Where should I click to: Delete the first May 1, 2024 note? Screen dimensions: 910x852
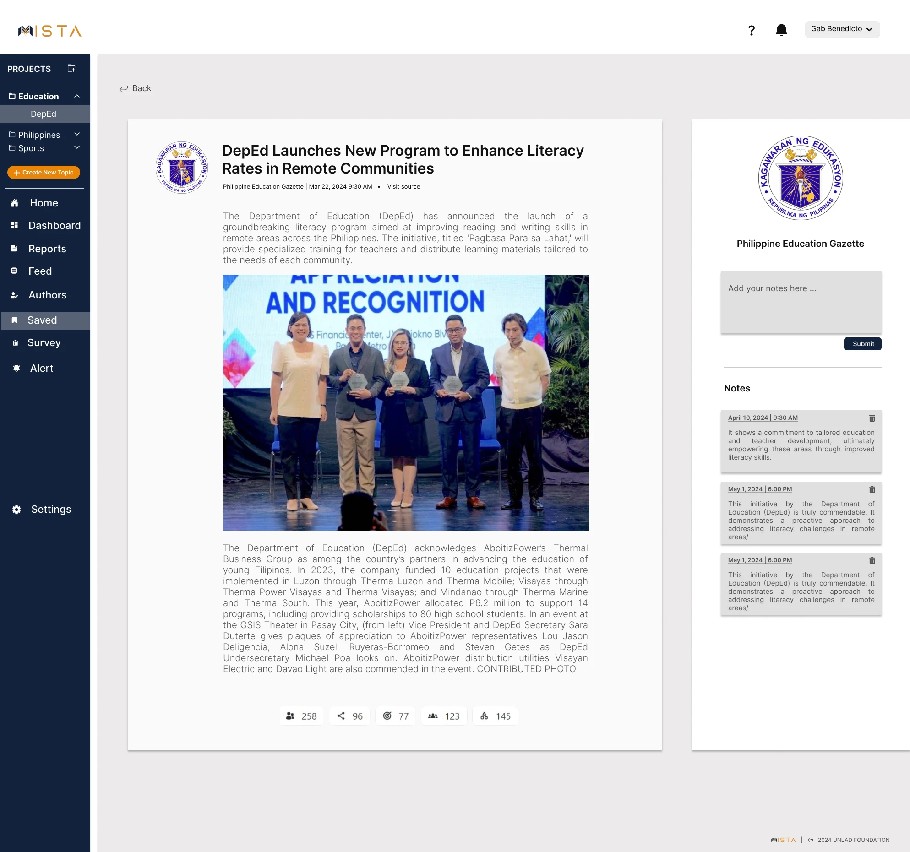click(872, 489)
